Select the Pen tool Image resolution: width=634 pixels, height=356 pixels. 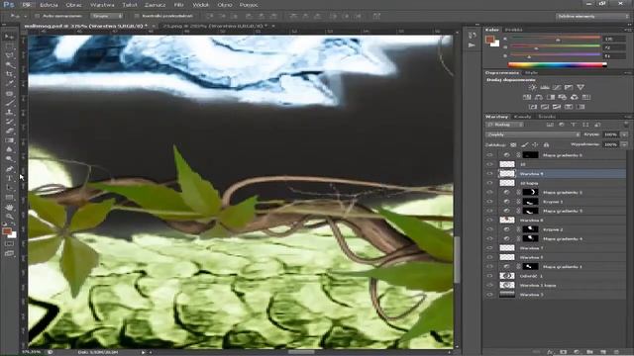[9, 169]
